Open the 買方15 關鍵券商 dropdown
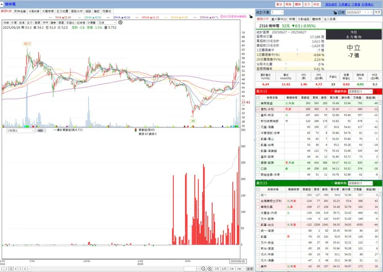383x272 pixels. (x=360, y=92)
